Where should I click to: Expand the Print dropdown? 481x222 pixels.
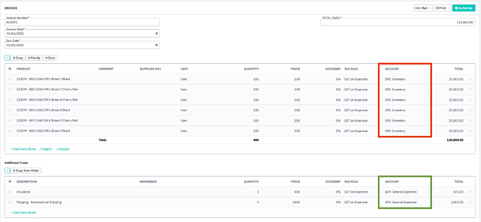pos(442,8)
